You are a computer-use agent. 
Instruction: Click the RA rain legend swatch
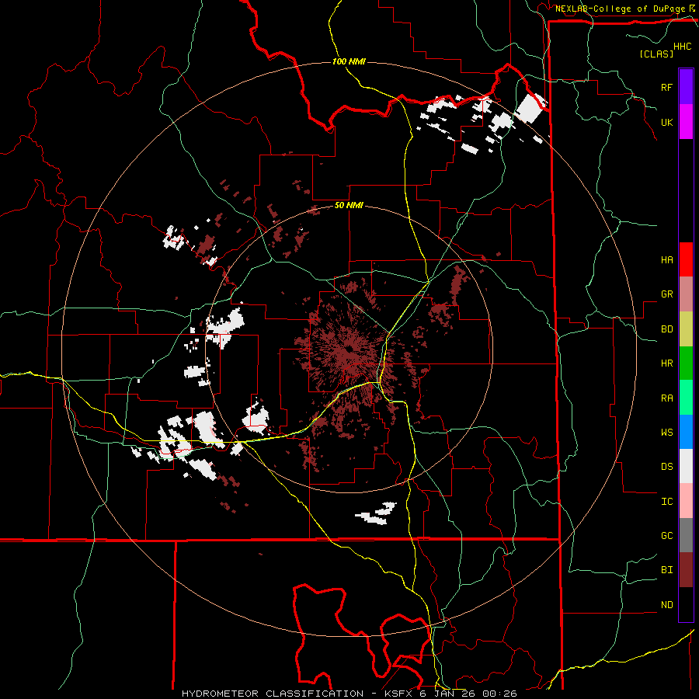tap(686, 398)
